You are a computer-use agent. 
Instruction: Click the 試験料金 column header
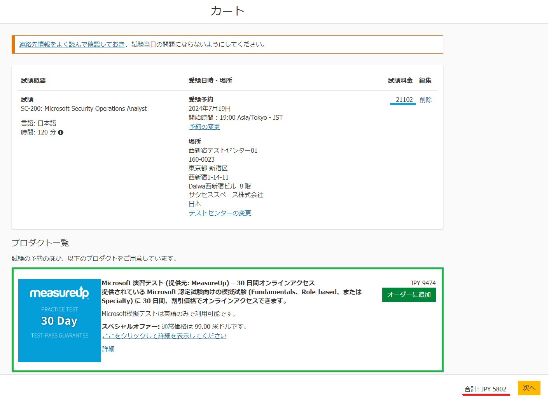click(x=400, y=80)
